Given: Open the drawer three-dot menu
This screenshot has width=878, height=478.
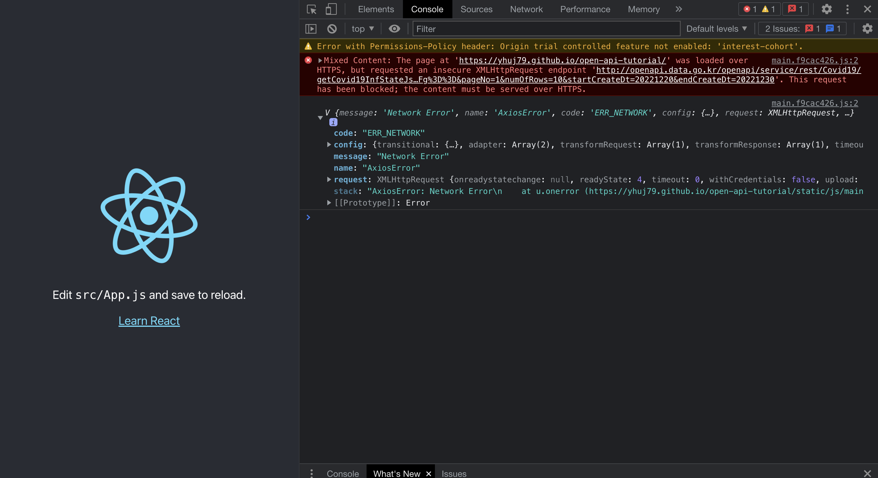Looking at the screenshot, I should 311,474.
